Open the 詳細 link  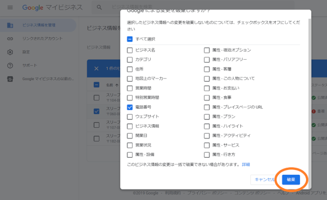[x=246, y=164]
